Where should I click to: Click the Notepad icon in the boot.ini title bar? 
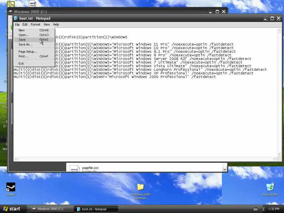click(16, 18)
